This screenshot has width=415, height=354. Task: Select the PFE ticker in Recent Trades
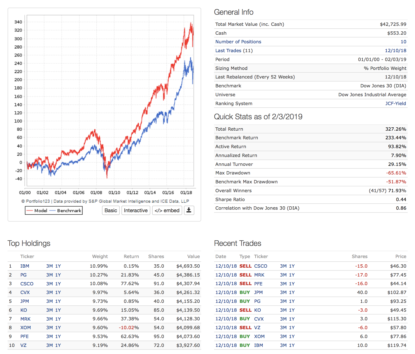[x=258, y=284]
